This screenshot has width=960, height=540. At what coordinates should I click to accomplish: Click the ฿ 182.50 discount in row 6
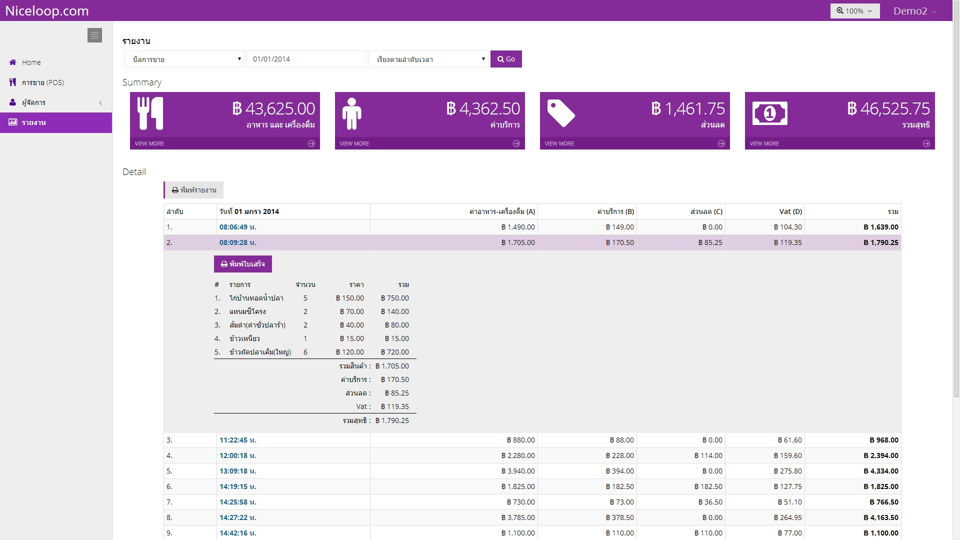pos(708,486)
